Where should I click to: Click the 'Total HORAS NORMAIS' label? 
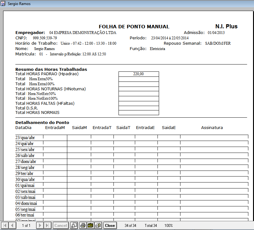click(x=37, y=113)
